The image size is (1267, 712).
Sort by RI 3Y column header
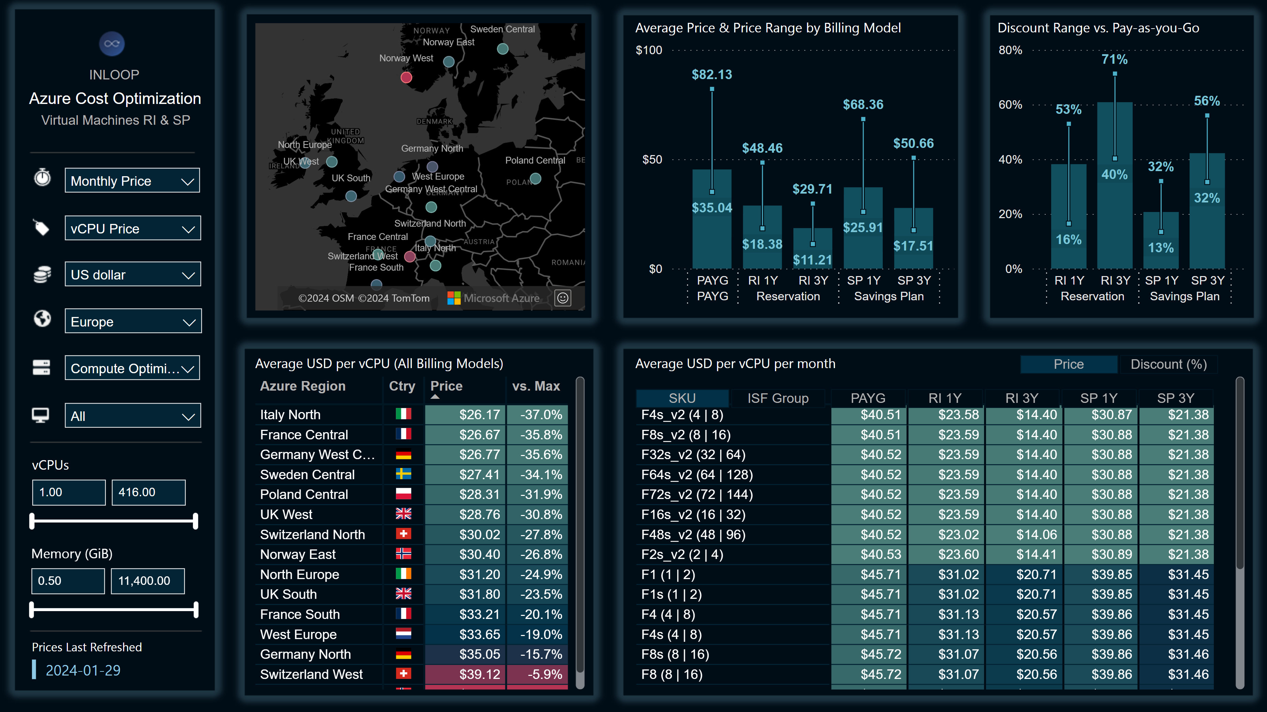pos(1022,398)
